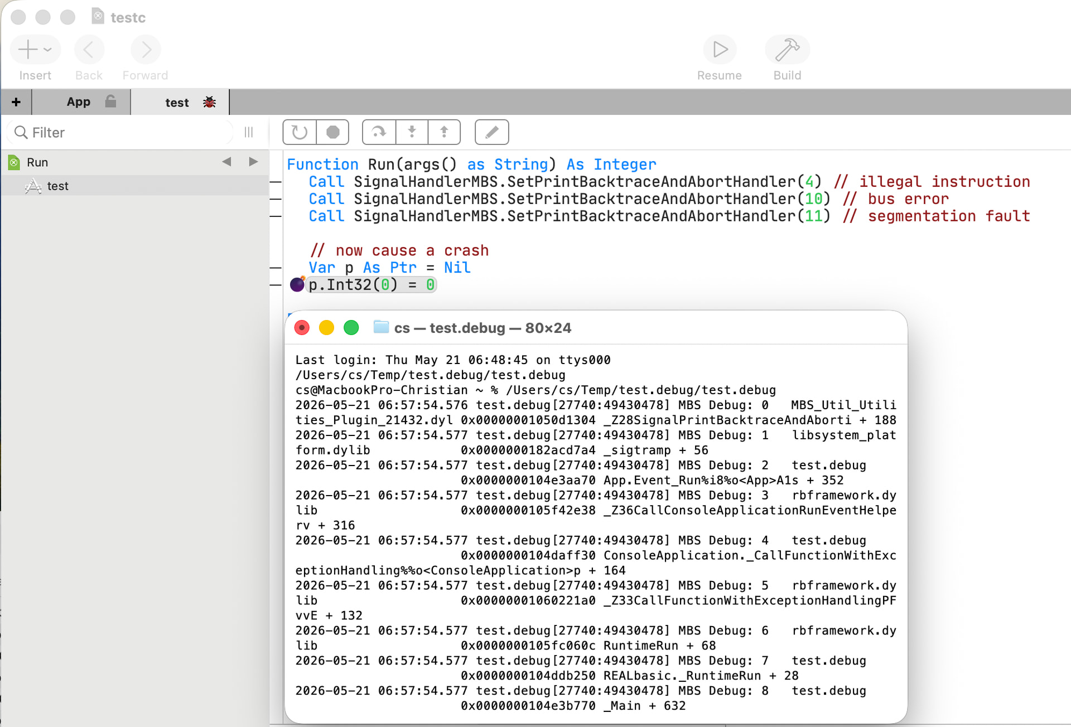The width and height of the screenshot is (1071, 727).
Task: Click '_sigtramp + 56' in Terminal output
Action: (656, 450)
